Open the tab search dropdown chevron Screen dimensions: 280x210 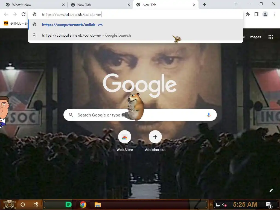236,4
